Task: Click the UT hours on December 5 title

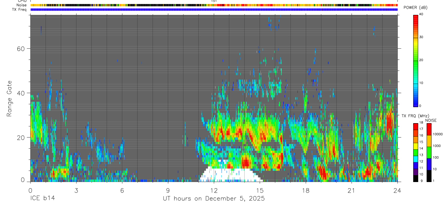Action: click(x=214, y=199)
